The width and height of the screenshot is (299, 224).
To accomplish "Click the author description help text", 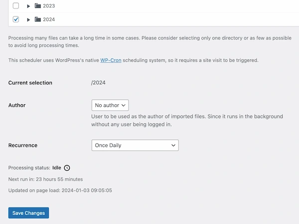I will click(187, 120).
